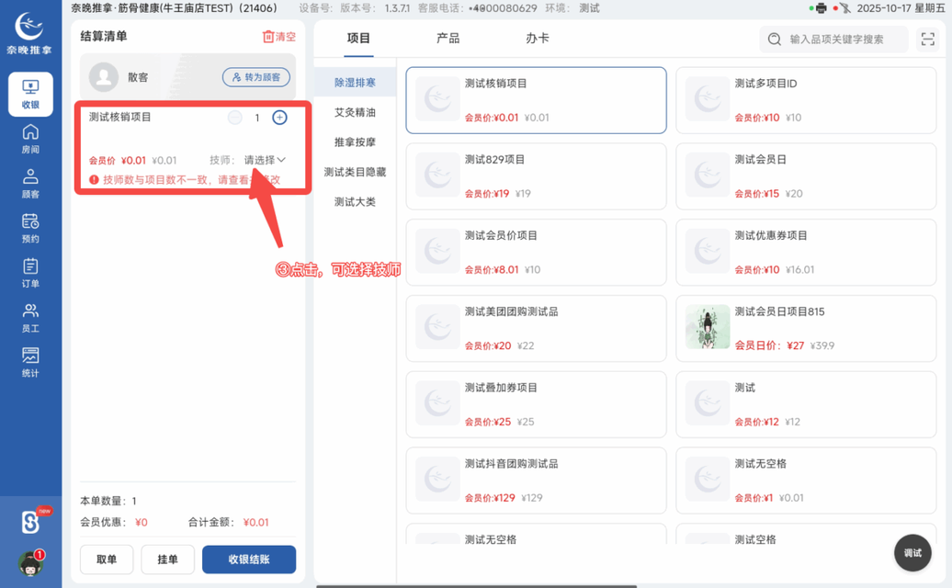Increase quantity of 测试核销项目 with plus stepper

(x=279, y=118)
